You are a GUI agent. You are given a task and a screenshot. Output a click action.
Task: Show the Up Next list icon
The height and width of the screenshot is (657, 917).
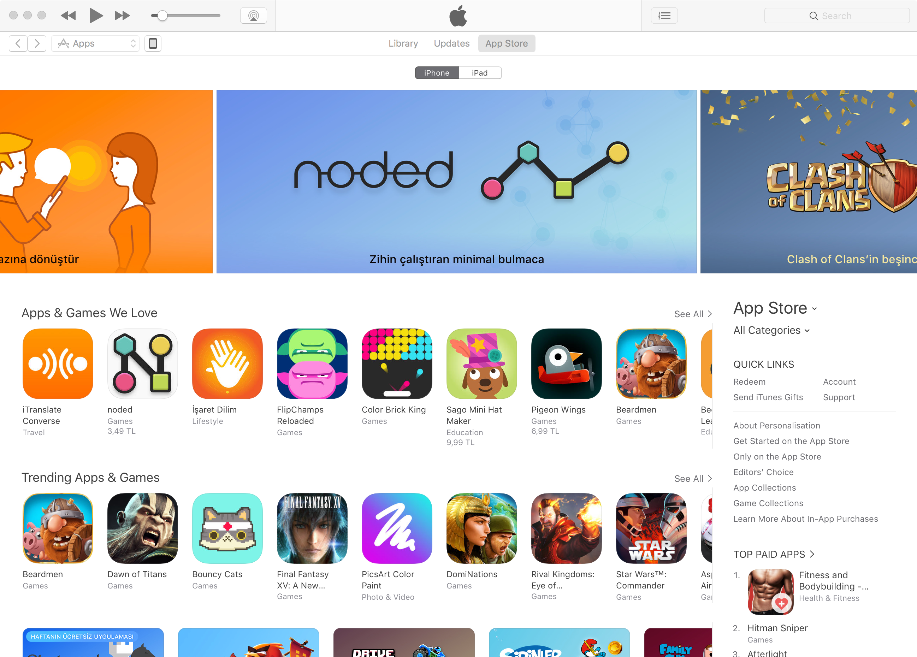664,16
